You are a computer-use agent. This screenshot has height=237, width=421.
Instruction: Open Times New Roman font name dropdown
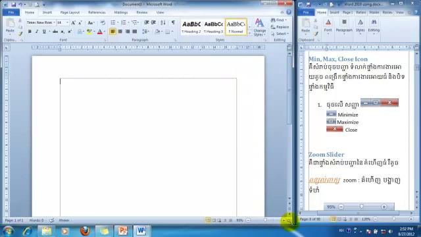pyautogui.click(x=54, y=22)
